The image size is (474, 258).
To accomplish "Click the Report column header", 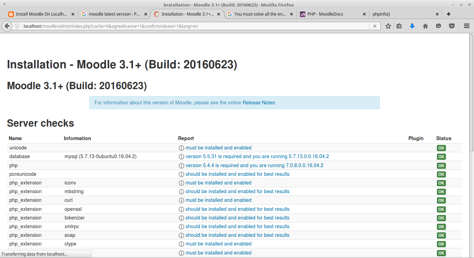I will click(186, 138).
